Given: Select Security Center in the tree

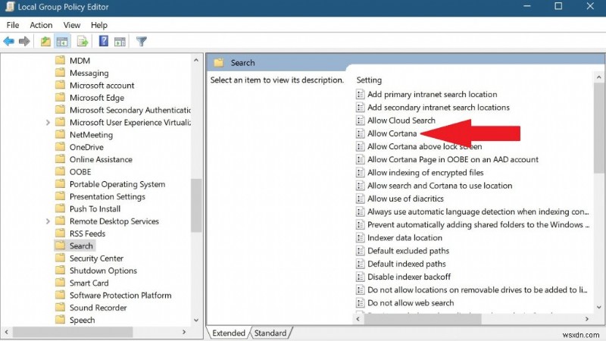Looking at the screenshot, I should tap(96, 258).
